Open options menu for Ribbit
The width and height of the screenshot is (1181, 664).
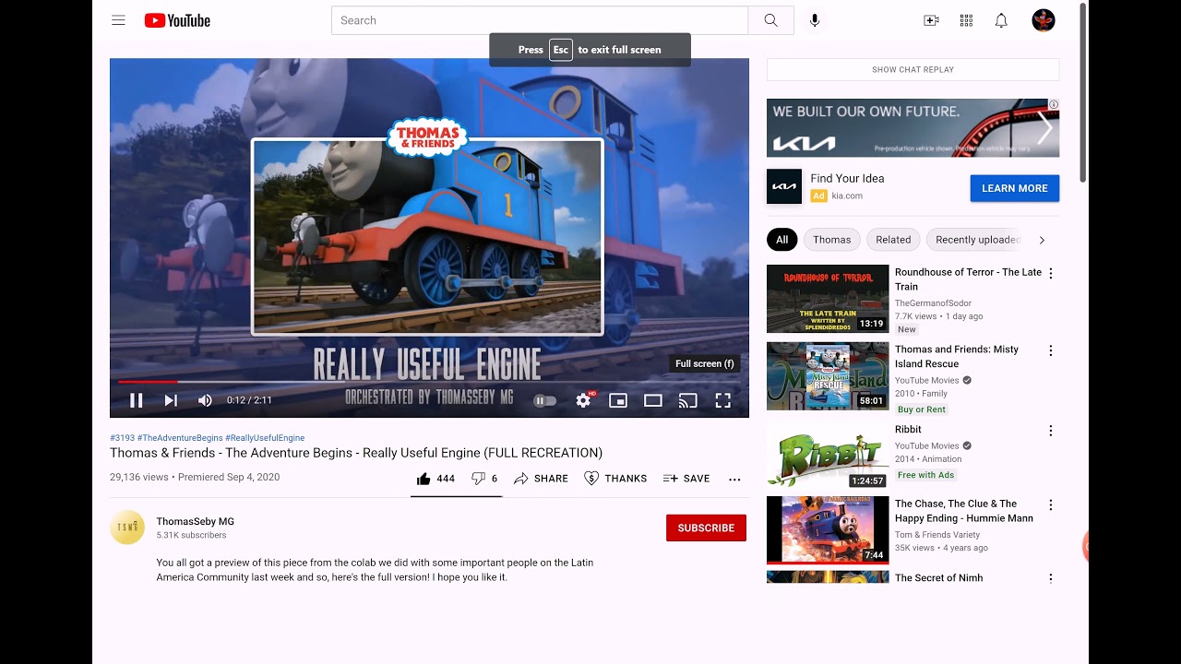1050,431
